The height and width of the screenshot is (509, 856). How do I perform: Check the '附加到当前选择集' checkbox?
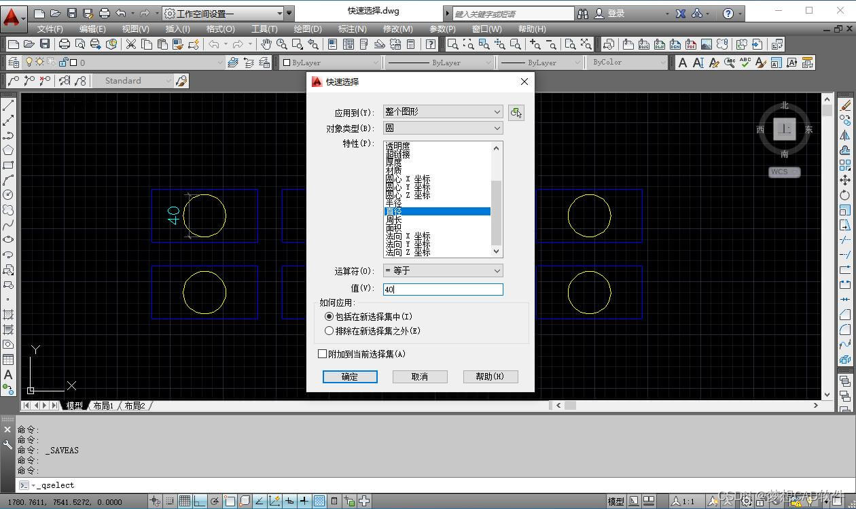click(323, 353)
